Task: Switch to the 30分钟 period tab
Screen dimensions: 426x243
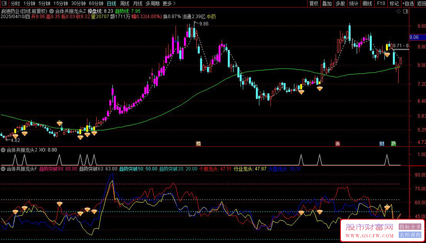Action: (78, 3)
